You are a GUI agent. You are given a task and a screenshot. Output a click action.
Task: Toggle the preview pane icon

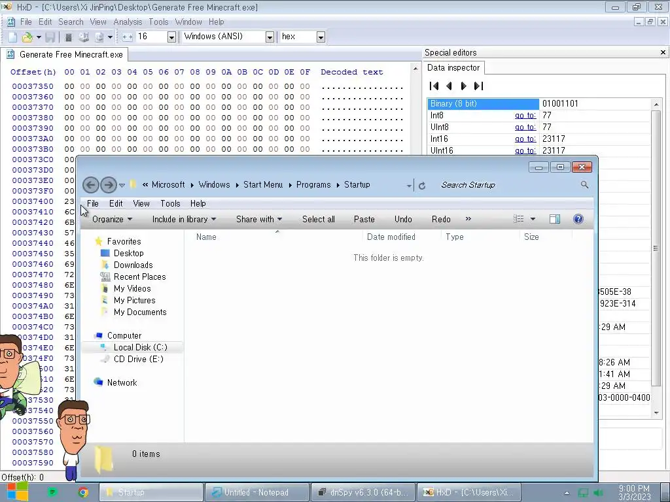click(555, 219)
